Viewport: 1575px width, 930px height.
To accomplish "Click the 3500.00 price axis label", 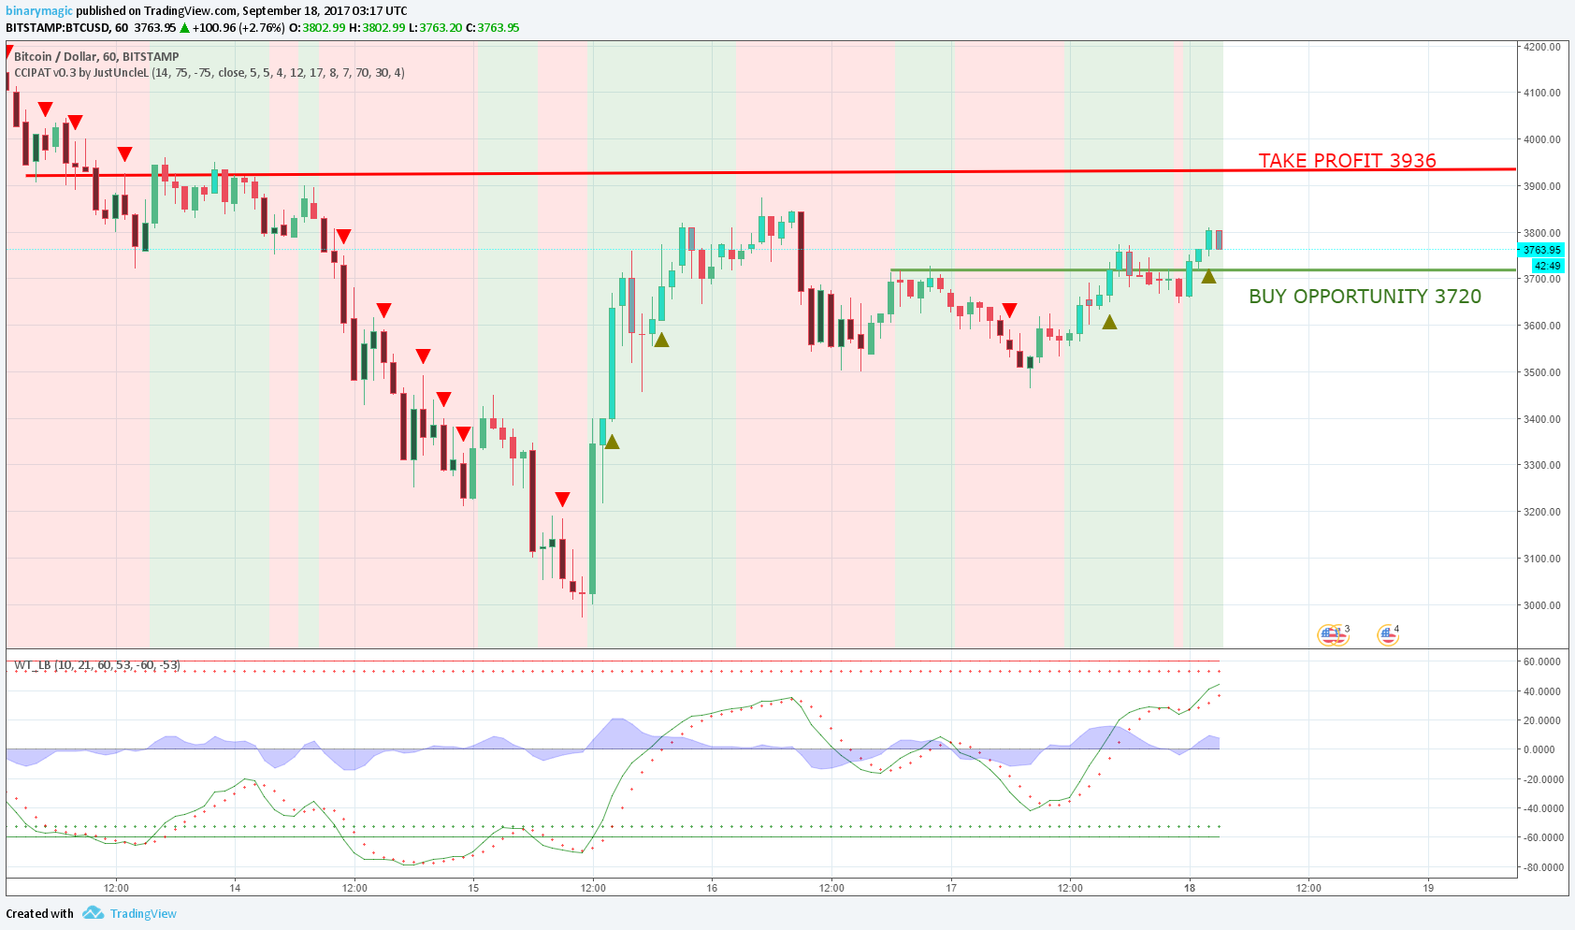I will (x=1542, y=372).
